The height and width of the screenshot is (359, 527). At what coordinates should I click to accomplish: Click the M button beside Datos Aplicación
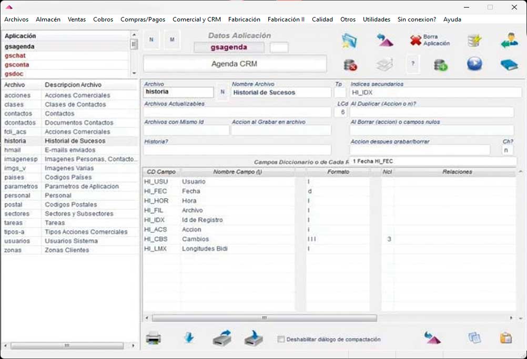coord(172,39)
